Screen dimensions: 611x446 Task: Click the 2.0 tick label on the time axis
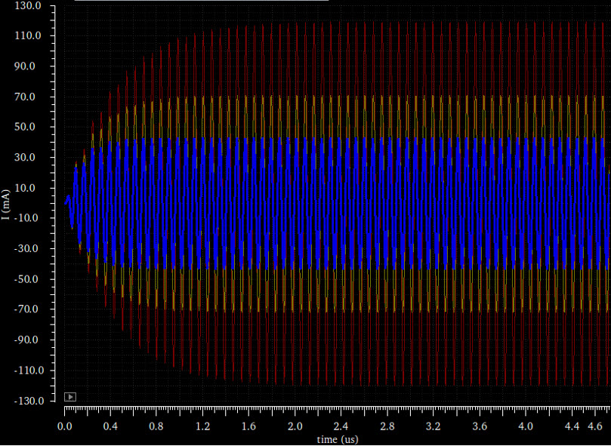[295, 426]
